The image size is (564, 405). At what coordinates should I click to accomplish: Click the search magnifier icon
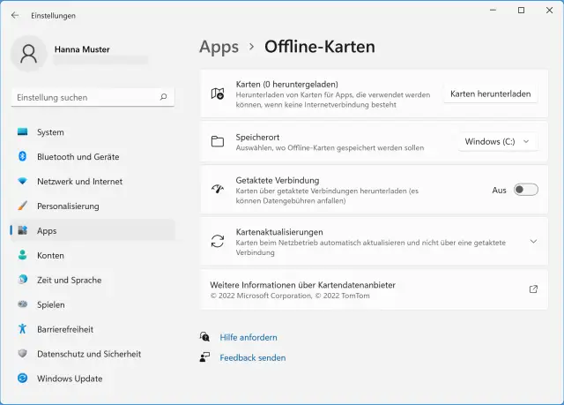coord(164,97)
